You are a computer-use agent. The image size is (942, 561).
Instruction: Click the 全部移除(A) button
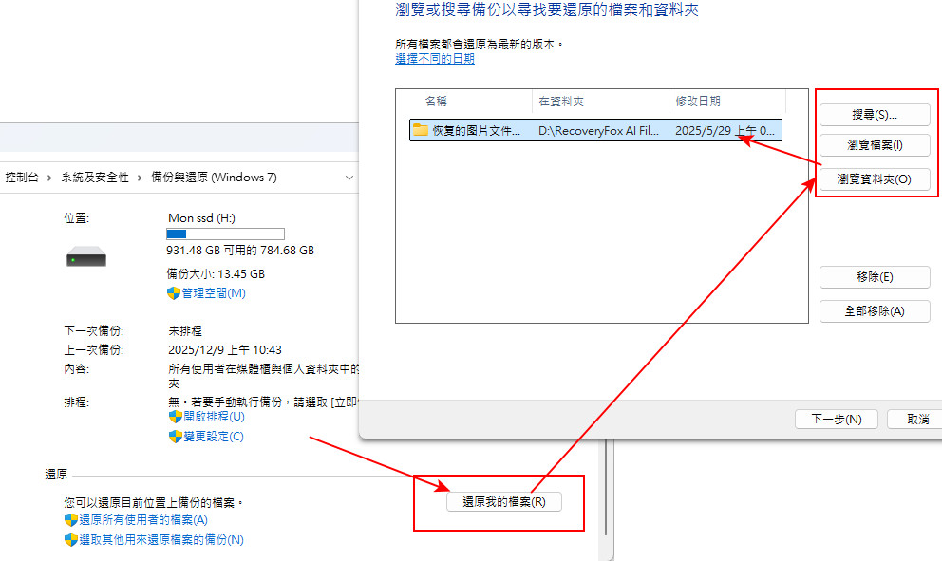pyautogui.click(x=875, y=311)
